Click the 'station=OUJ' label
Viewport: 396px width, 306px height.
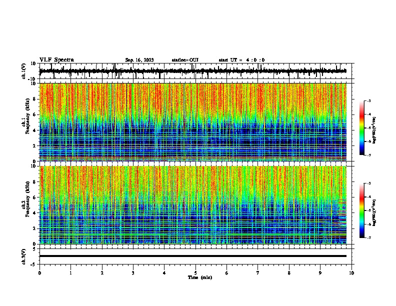click(x=185, y=60)
